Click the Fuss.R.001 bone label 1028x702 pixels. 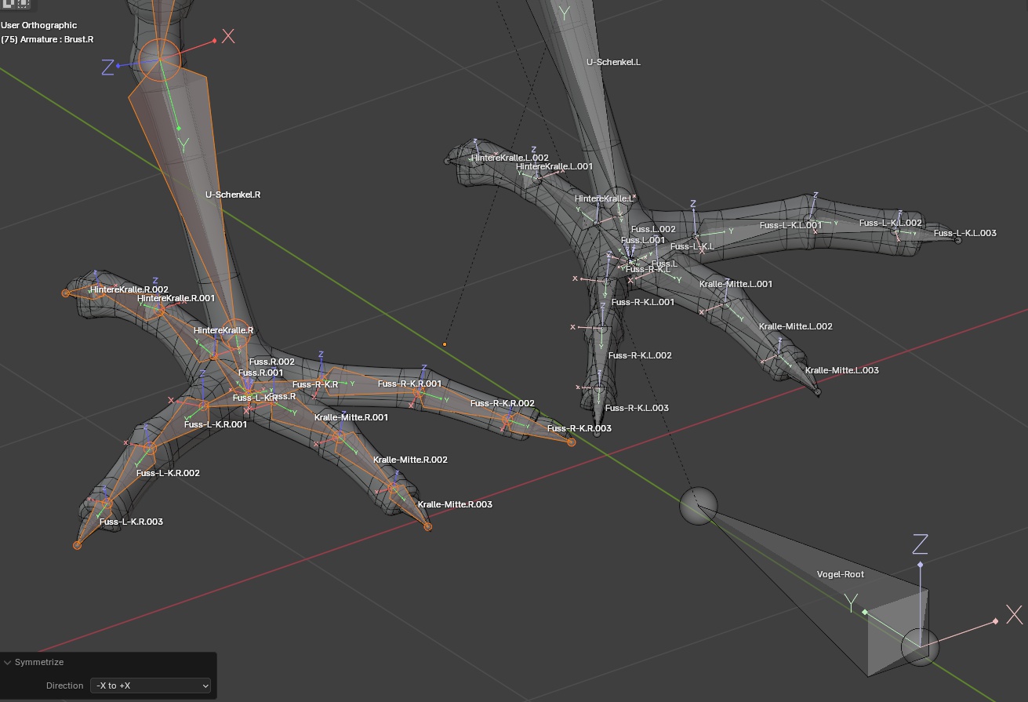260,373
